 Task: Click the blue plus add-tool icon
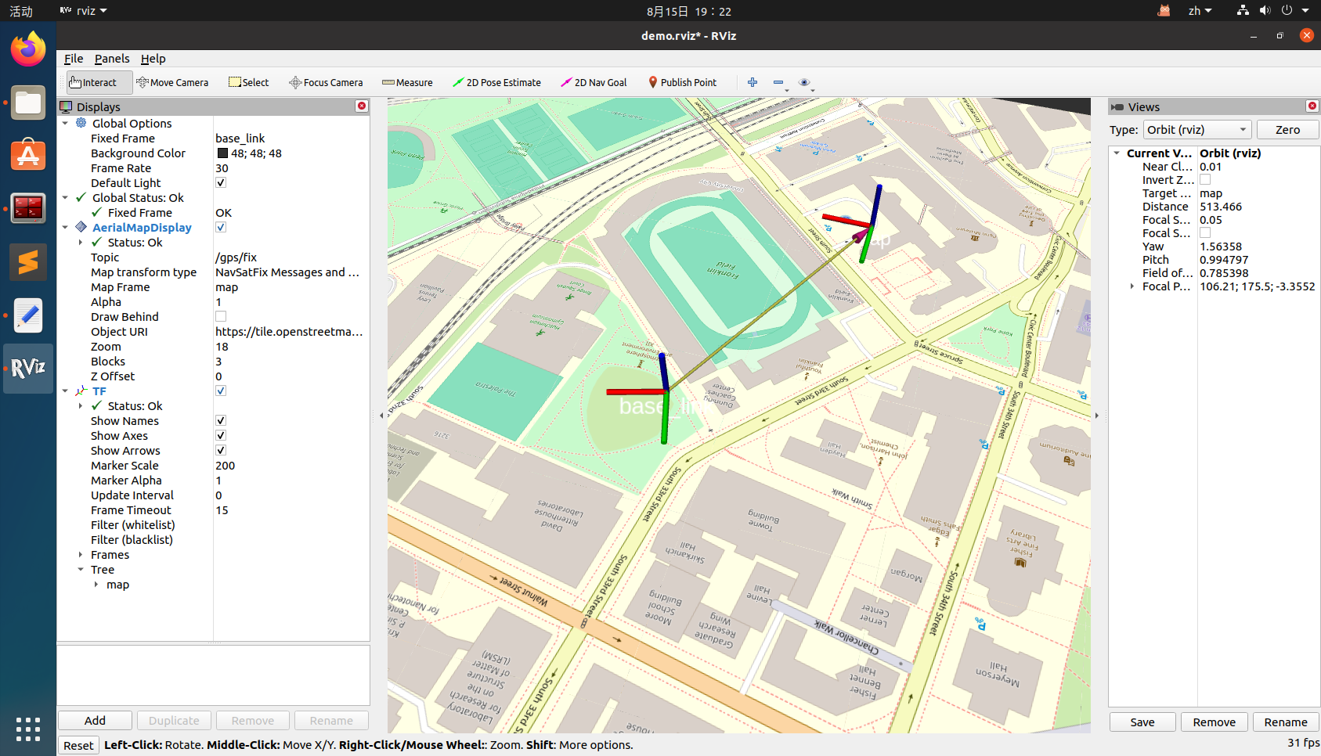753,82
